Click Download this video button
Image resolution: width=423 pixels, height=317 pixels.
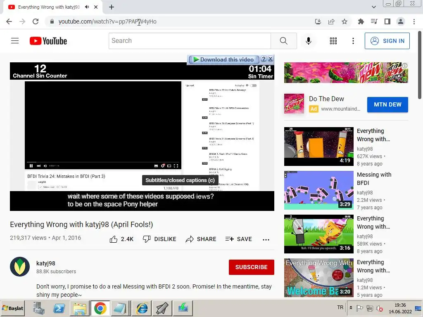tap(223, 59)
